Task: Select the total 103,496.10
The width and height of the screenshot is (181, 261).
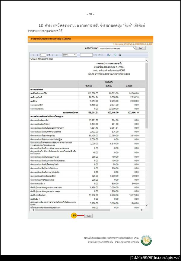Action: click(133, 113)
